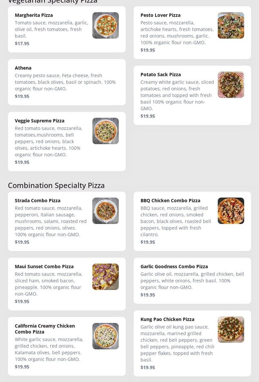Click the Veggie Supreme Pizza title
This screenshot has width=259, height=382.
[x=40, y=121]
